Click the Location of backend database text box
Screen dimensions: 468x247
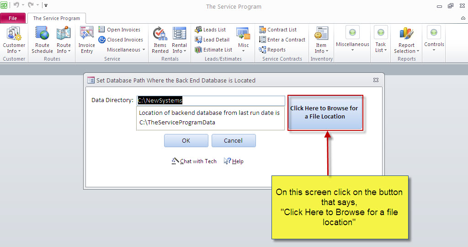(210, 118)
